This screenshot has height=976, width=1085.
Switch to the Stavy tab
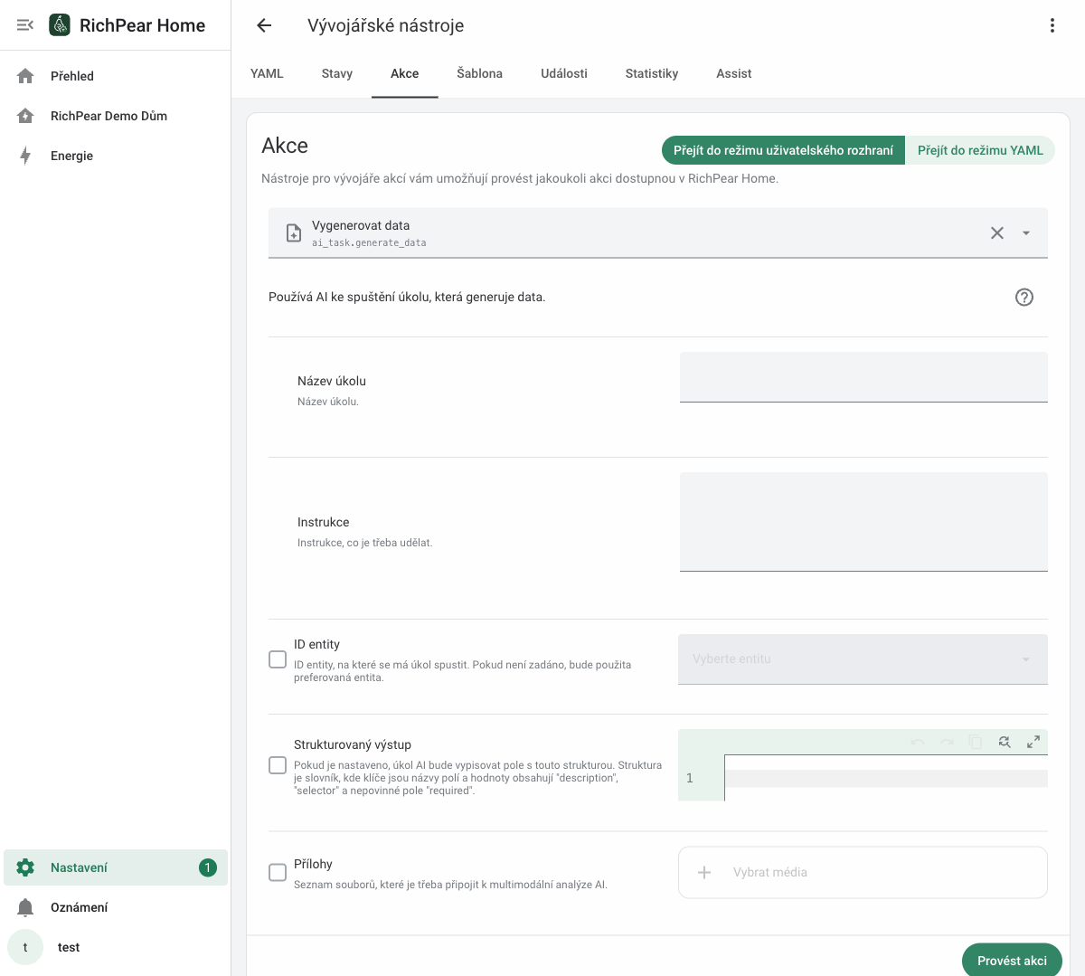337,74
